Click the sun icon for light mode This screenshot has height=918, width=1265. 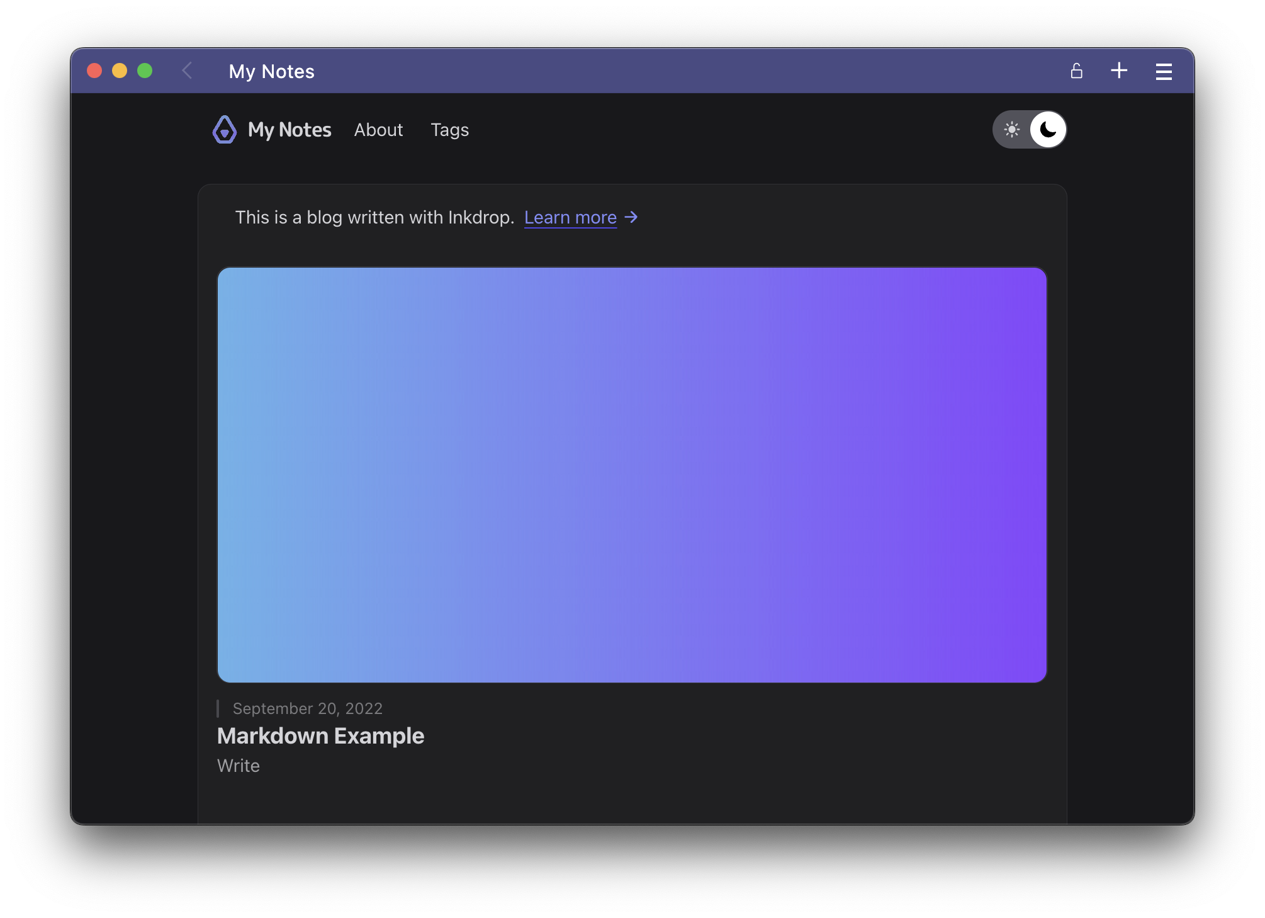(x=1011, y=130)
